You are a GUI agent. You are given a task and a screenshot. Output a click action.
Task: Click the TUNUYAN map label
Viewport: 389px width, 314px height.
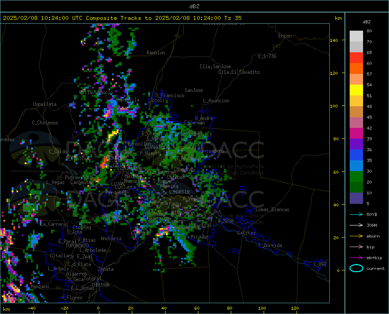point(100,285)
